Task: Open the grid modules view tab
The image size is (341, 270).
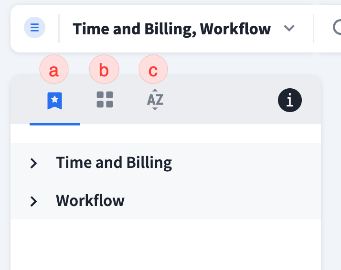Action: (x=105, y=100)
